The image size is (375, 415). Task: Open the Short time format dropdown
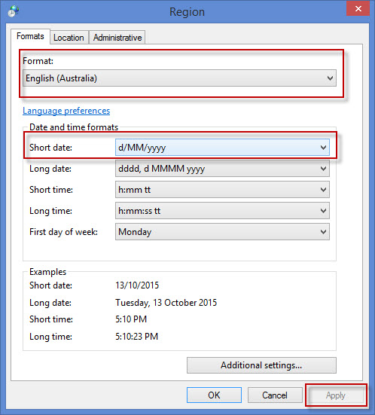pos(222,190)
